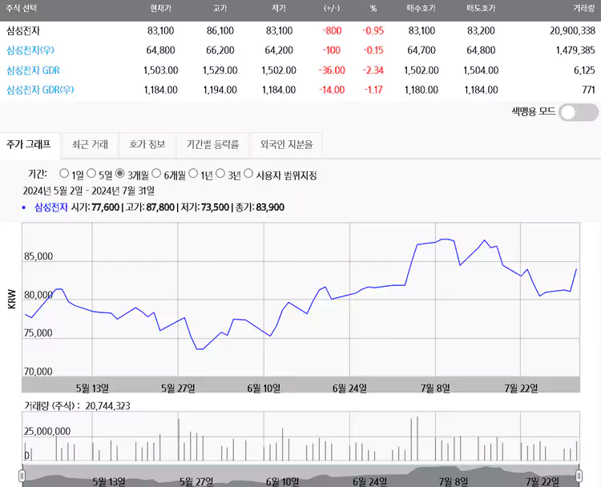
Task: Select the 1년 period radio button
Action: (194, 174)
